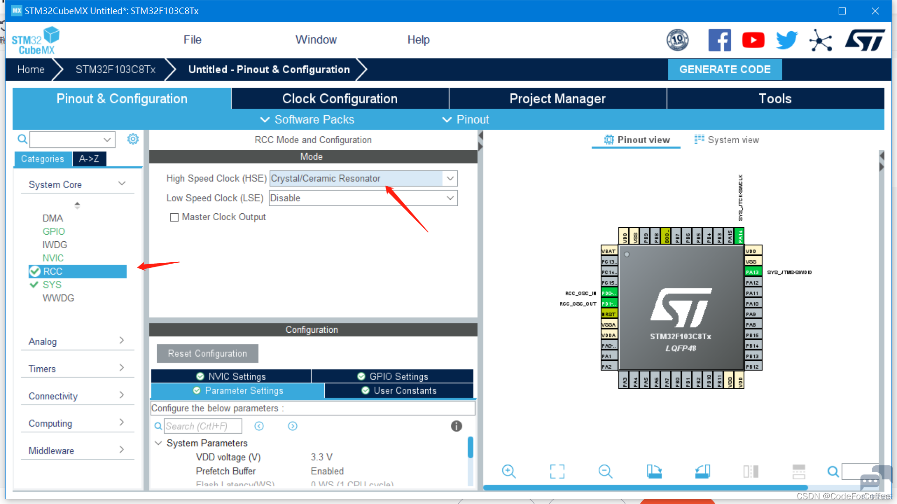Collapse the System Parameters group
Viewport: 897px width, 504px height.
pyautogui.click(x=158, y=443)
